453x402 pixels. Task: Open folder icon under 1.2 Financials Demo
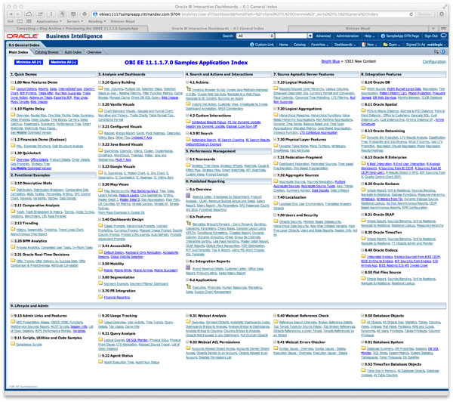(x=13, y=146)
